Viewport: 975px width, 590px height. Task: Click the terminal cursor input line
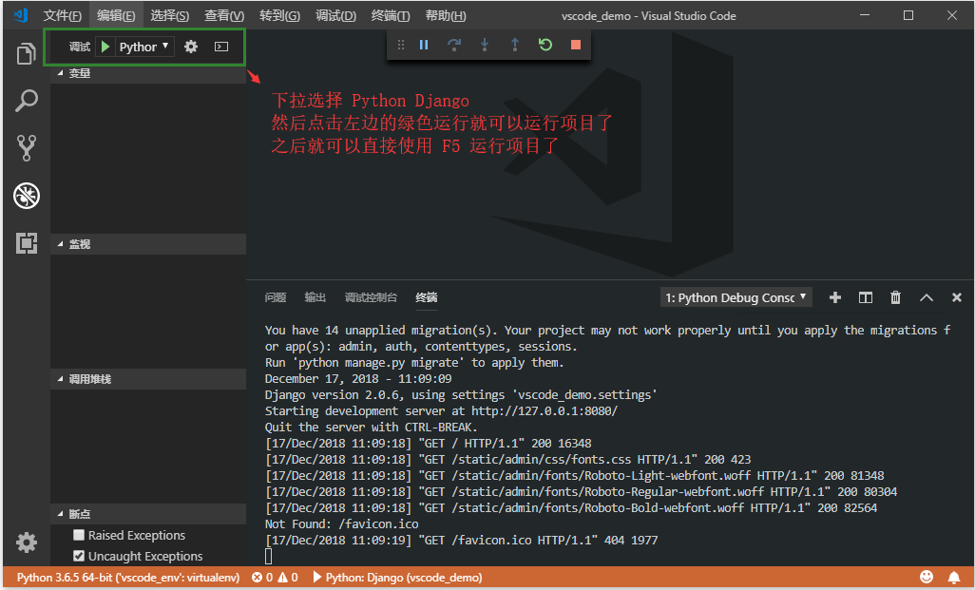(269, 557)
